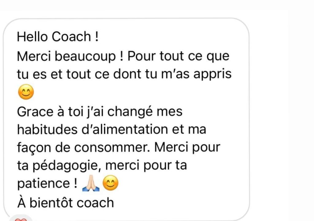
Task: Click the words "ta pédagogie,"
Action: point(59,166)
